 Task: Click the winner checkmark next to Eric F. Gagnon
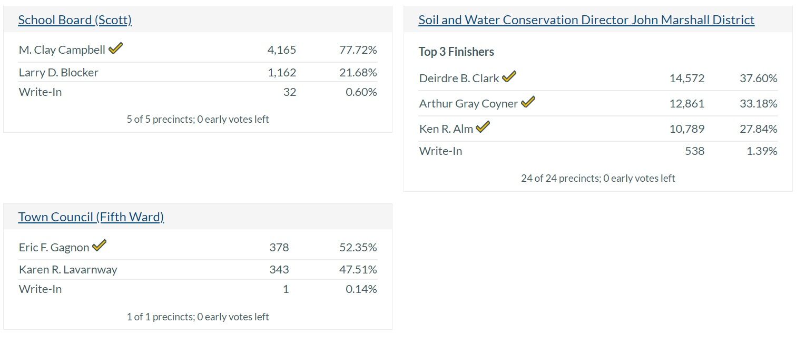coord(100,245)
